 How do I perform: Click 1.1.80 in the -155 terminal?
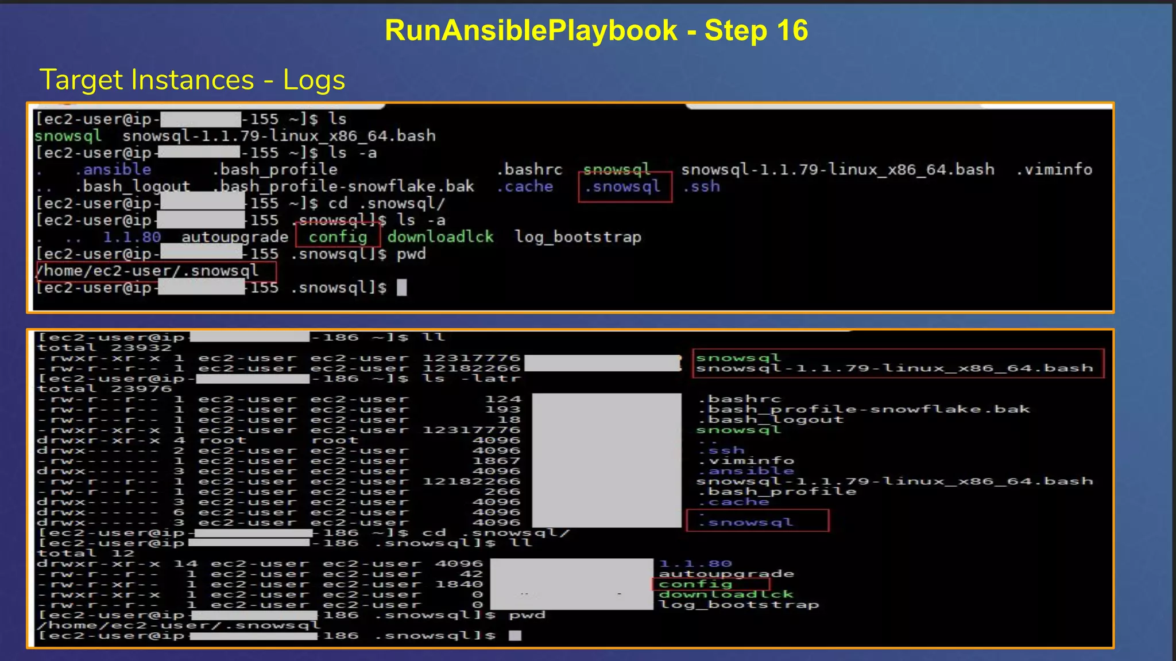(x=132, y=237)
